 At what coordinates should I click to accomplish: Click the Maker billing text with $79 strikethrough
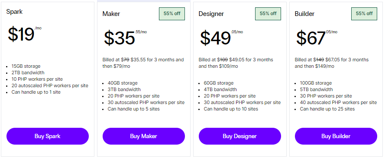click(x=143, y=63)
